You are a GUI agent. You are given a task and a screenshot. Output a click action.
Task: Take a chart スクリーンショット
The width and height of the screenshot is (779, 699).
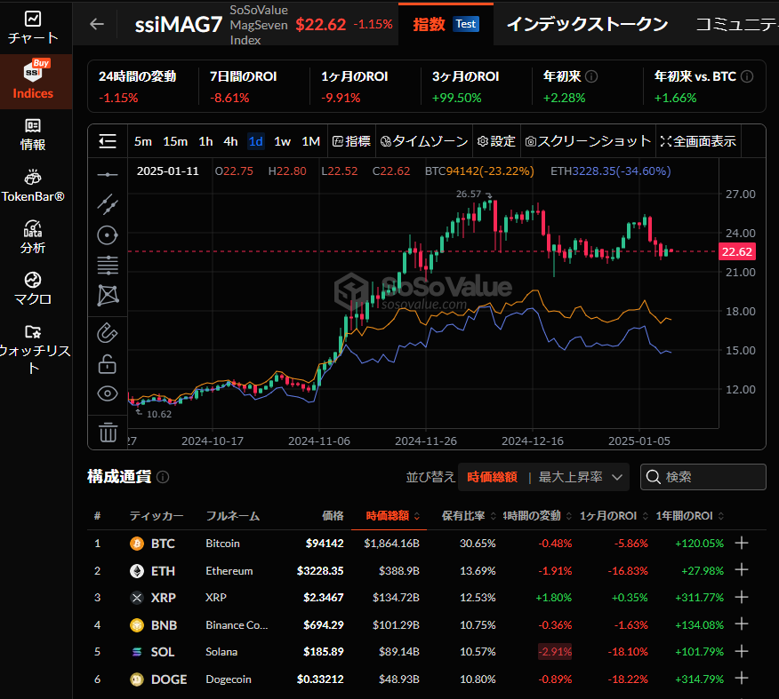588,141
